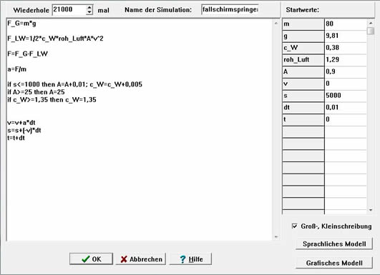Image resolution: width=380 pixels, height=275 pixels.
Task: Select the variable name cell 'c_W'
Action: click(x=303, y=48)
